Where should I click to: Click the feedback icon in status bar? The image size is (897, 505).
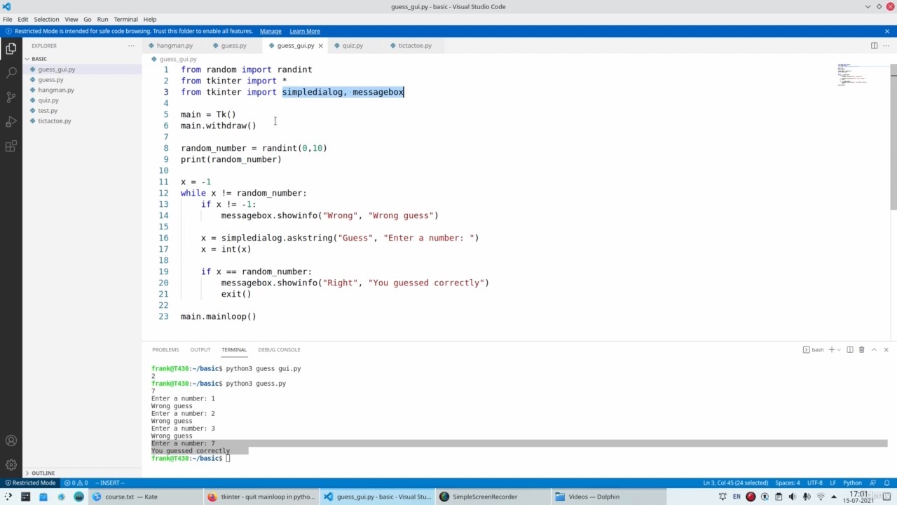click(x=874, y=483)
